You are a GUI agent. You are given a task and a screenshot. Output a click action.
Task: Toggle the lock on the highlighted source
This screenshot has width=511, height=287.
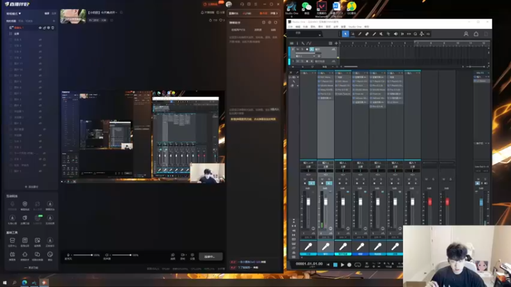pos(45,28)
